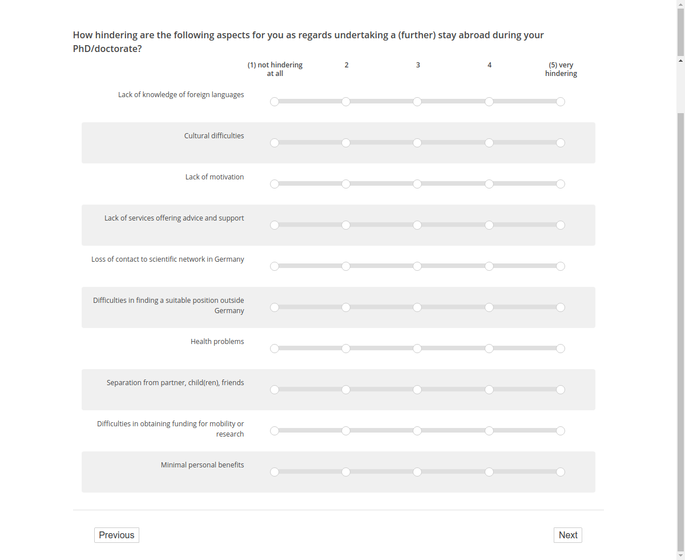Viewport: 685px width, 560px height.
Task: Click the scrollbar down arrow
Action: [x=680, y=555]
